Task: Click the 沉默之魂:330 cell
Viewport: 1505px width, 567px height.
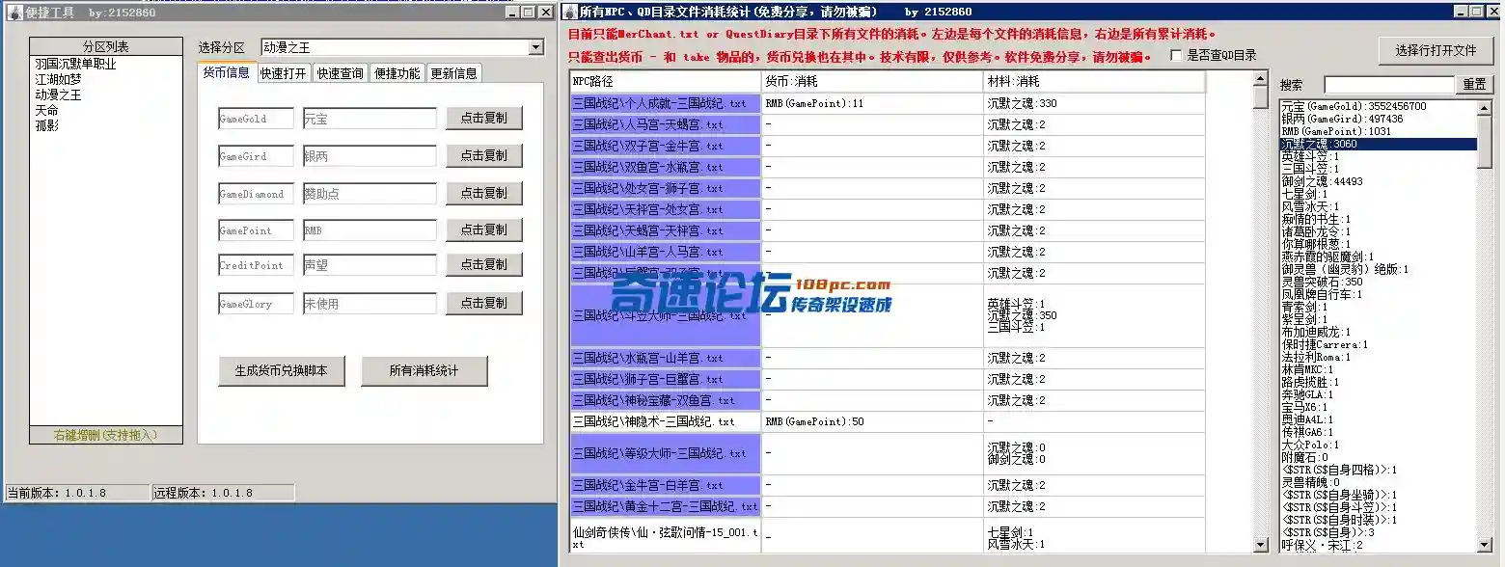Action: pos(1095,103)
